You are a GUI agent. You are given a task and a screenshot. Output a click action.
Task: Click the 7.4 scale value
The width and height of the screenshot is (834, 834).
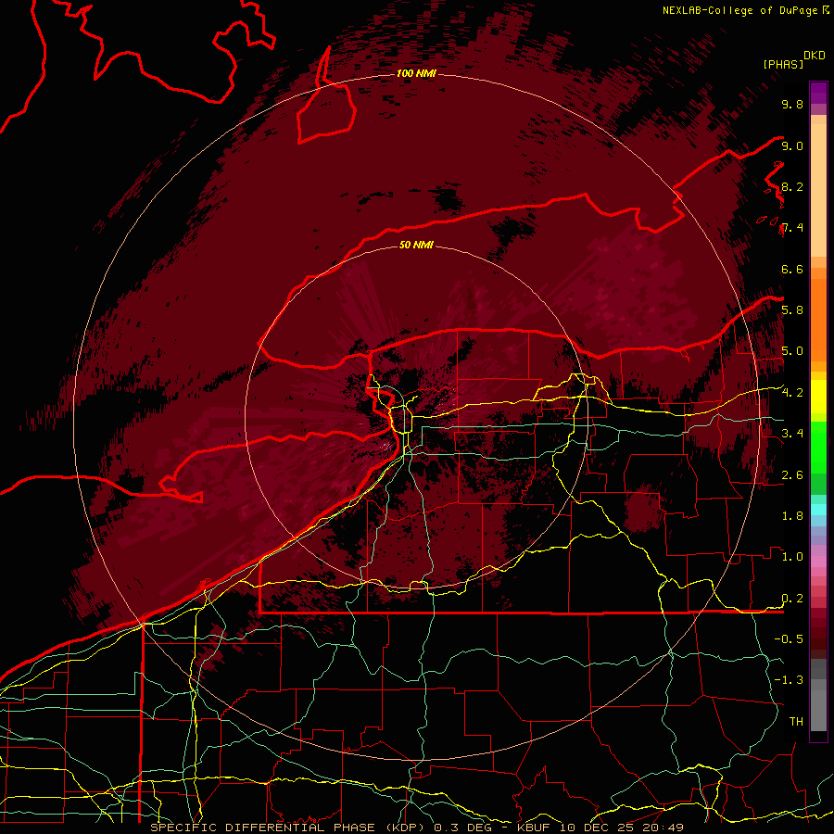pos(792,228)
